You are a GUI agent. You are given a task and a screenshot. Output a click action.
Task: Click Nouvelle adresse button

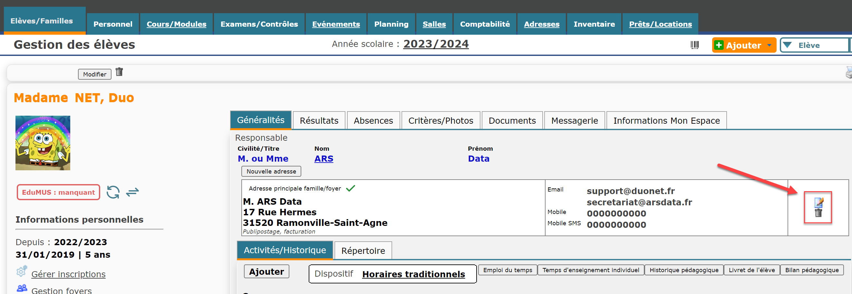(271, 171)
